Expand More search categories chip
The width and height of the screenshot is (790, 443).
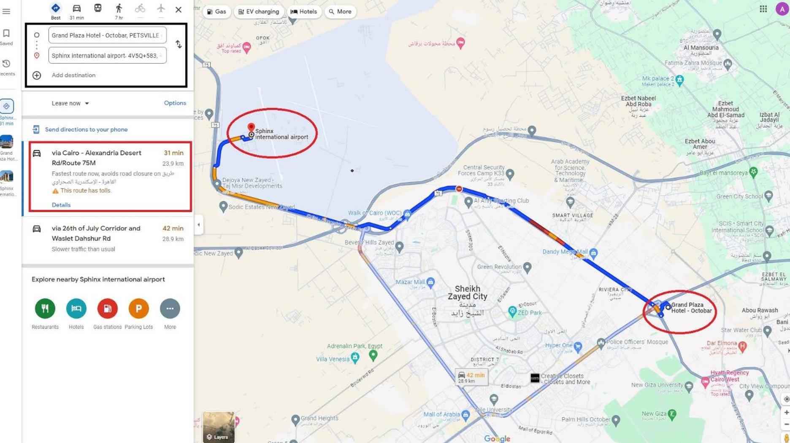tap(340, 12)
